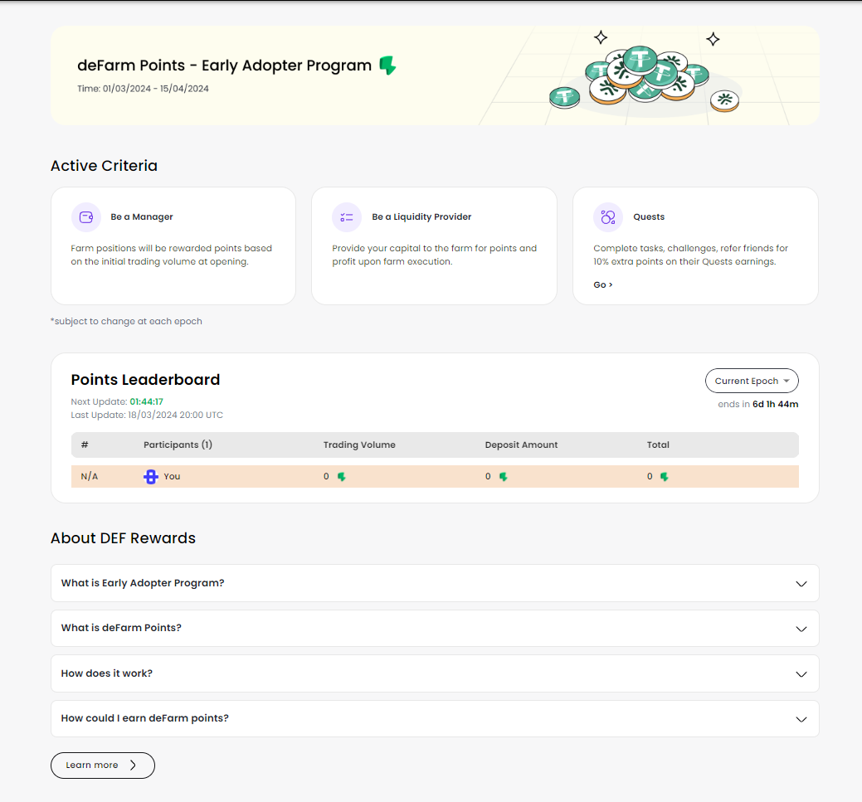
Task: Click the points icon in Total column
Action: pos(664,477)
